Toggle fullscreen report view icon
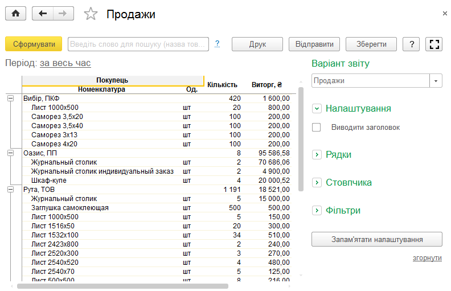Image resolution: width=451 pixels, height=291 pixels. (434, 44)
